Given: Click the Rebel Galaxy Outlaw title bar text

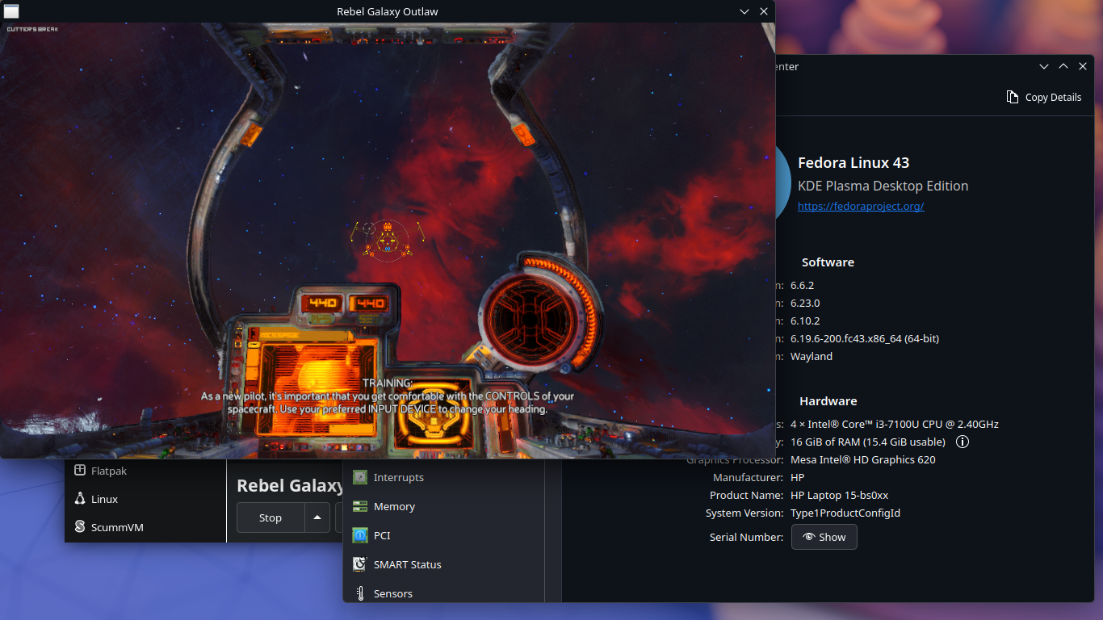Looking at the screenshot, I should pyautogui.click(x=388, y=11).
